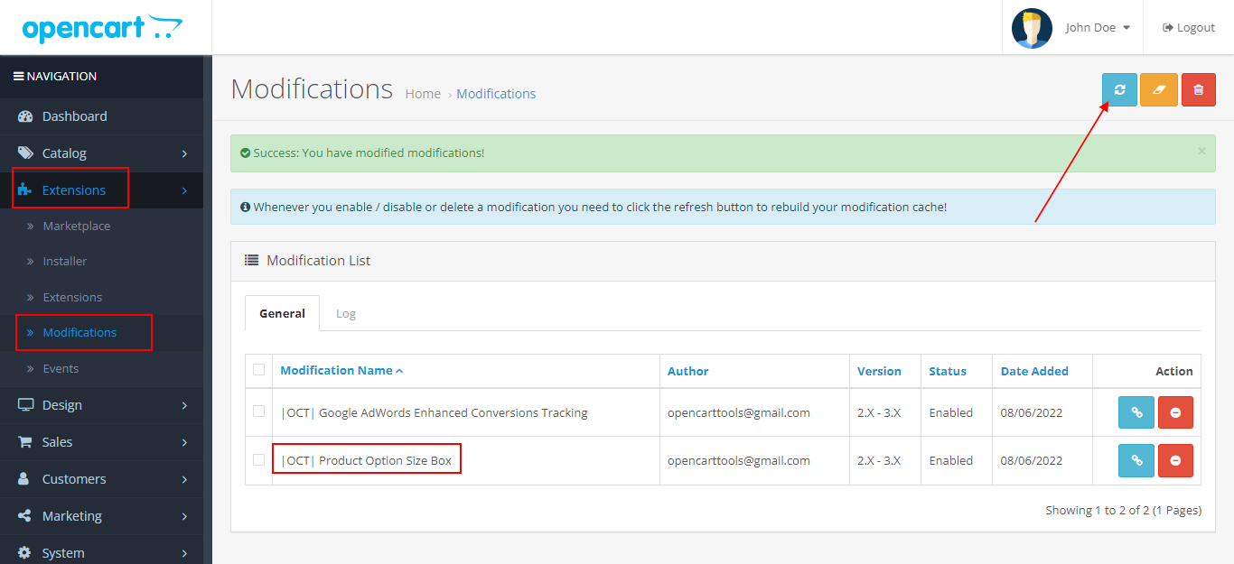
Task: Dismiss the success notification message
Action: [x=1201, y=151]
